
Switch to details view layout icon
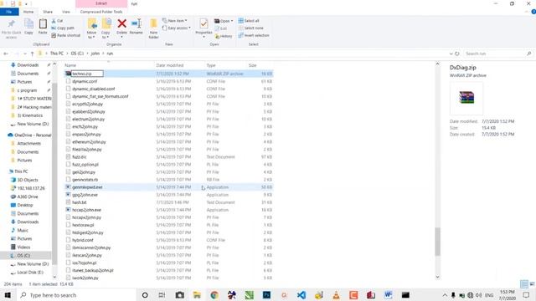523,284
